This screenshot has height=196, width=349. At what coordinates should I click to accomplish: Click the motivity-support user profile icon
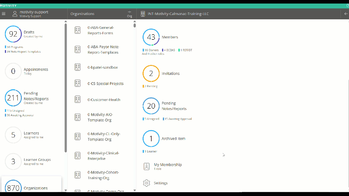(15, 14)
